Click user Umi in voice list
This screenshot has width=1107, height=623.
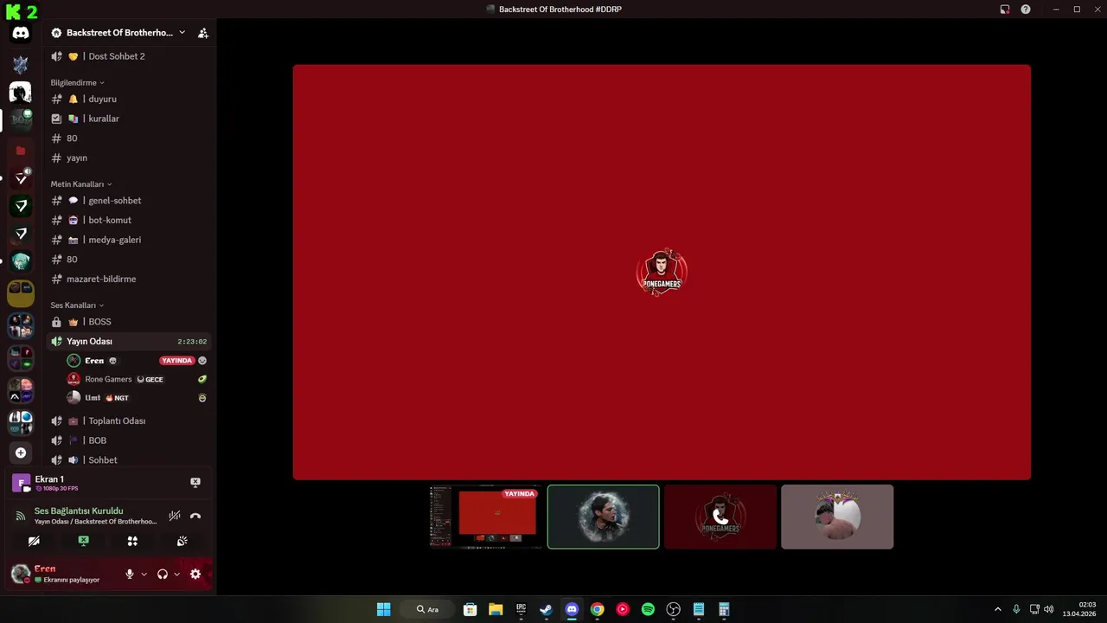tap(93, 398)
